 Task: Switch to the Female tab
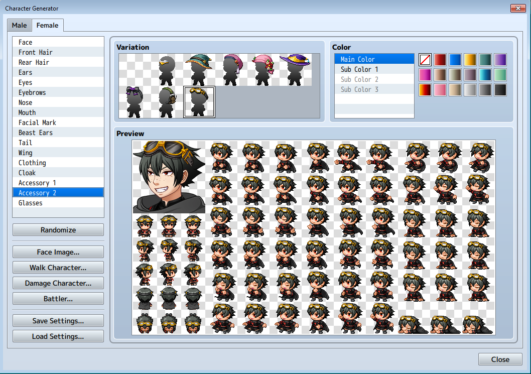point(47,26)
